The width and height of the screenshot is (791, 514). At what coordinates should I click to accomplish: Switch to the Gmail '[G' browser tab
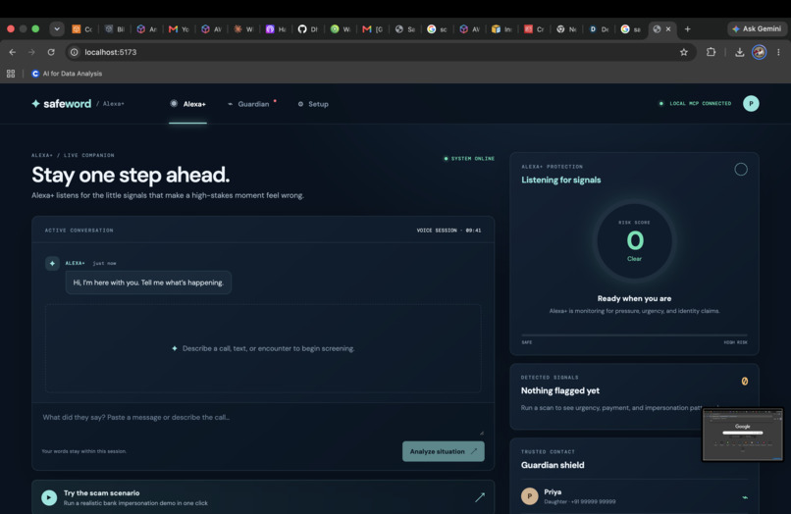(x=372, y=29)
